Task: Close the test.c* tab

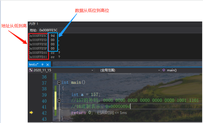Action: pyautogui.click(x=48, y=65)
